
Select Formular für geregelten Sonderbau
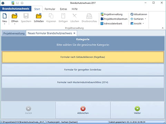(83, 70)
